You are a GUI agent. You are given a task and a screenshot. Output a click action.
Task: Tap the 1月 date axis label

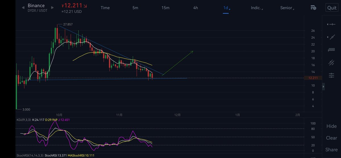click(x=238, y=115)
